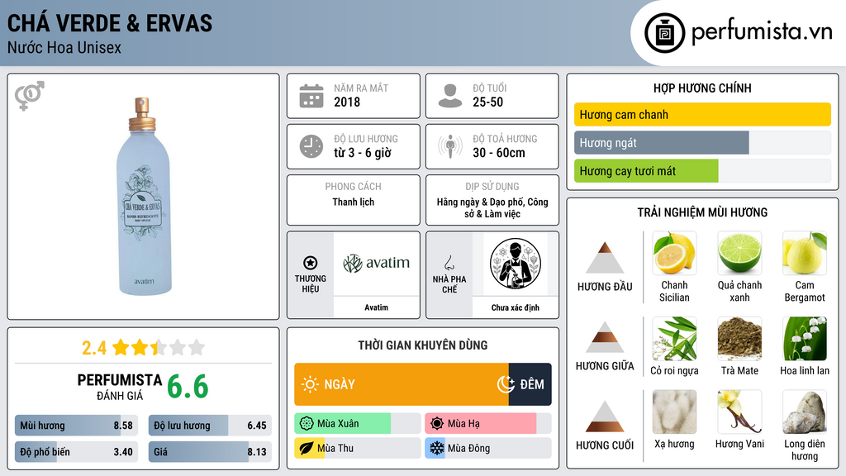Click the Hương cam chanh accord bar

[702, 114]
